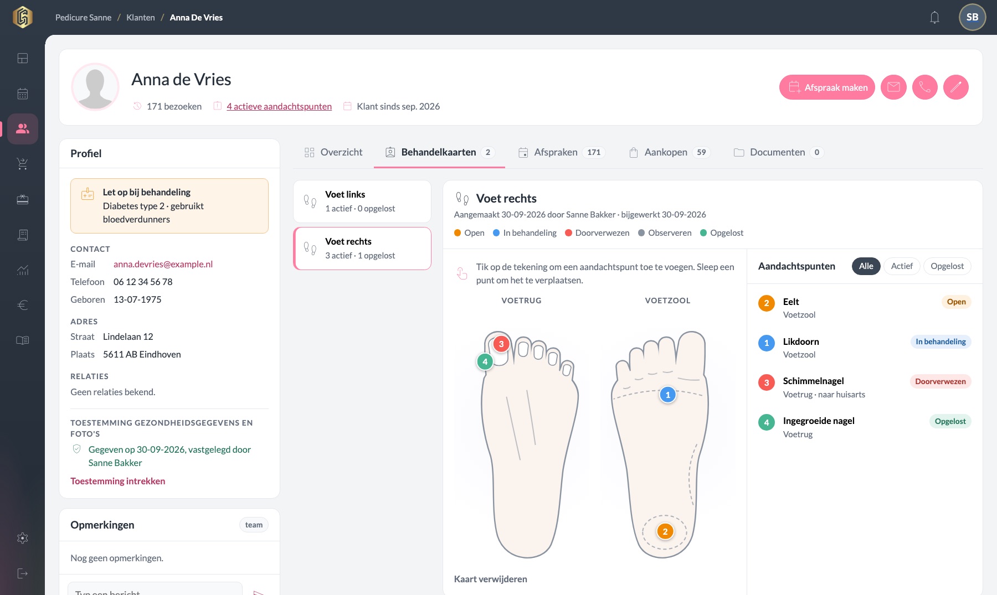Image resolution: width=997 pixels, height=595 pixels.
Task: Click the 'Open' status badge on Eelt
Action: click(x=956, y=302)
